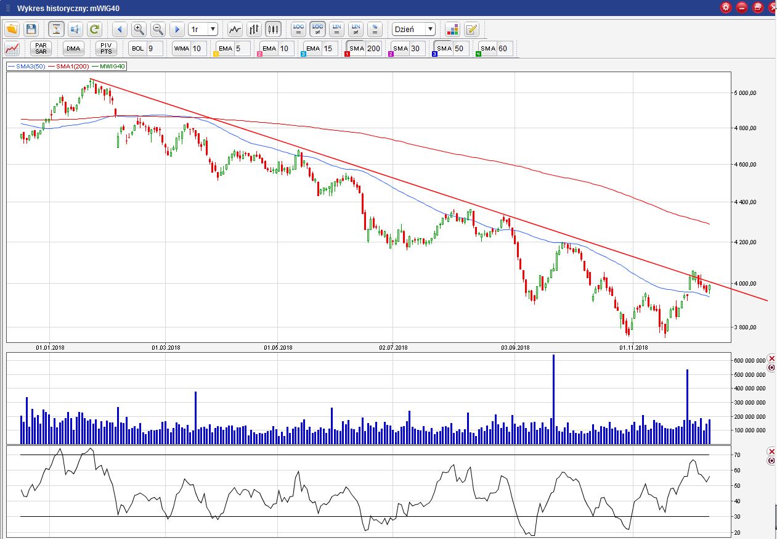Click the PIV PTS indicator button
777x539 pixels.
pos(106,48)
